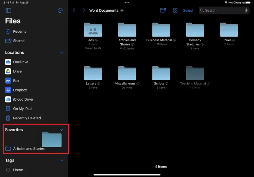Open Recently Deleted
The height and width of the screenshot is (177, 254).
pos(26,118)
